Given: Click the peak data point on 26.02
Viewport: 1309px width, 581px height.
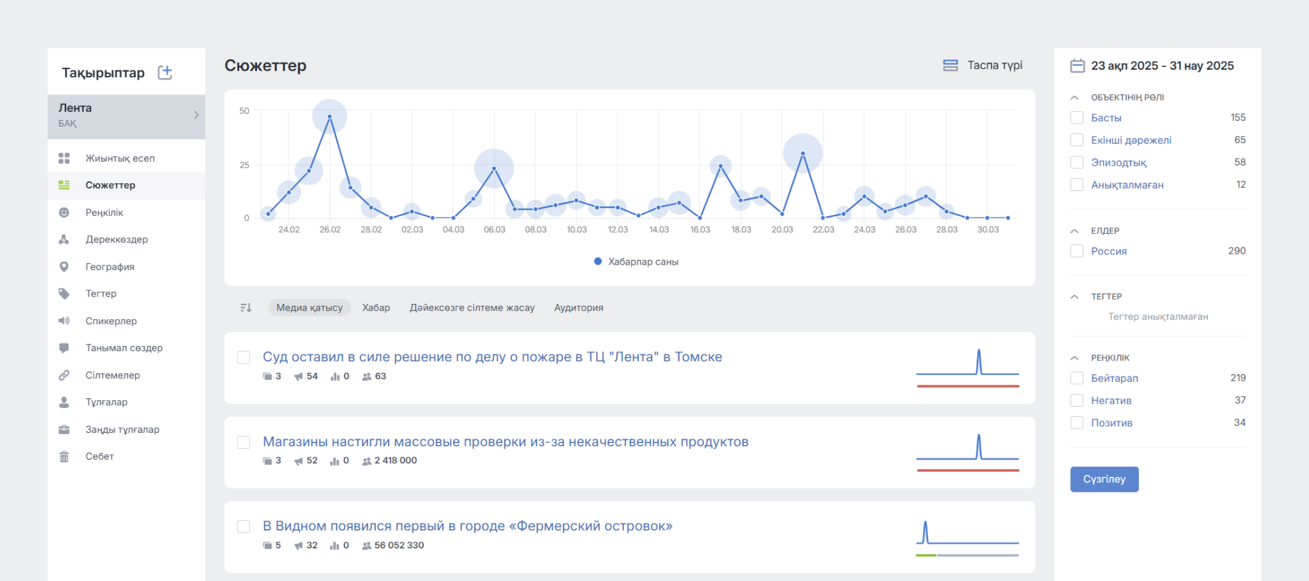Looking at the screenshot, I should point(330,117).
